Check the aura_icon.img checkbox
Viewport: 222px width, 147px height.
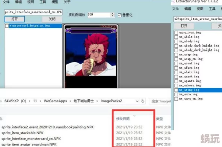coord(176,32)
